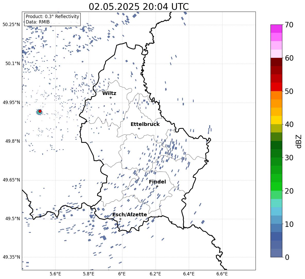Click the 6°E longitude label
This screenshot has height=279, width=305.
[x=122, y=274]
